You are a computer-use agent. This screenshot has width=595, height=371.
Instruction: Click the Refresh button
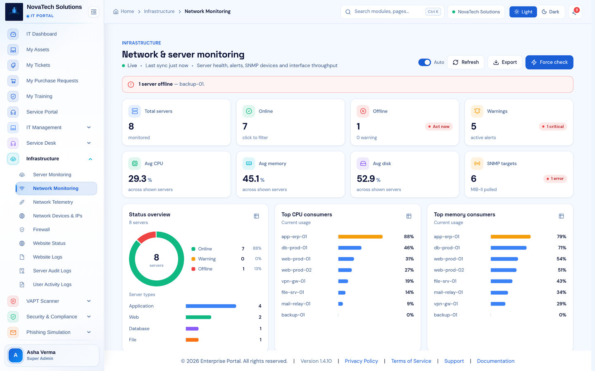click(x=466, y=62)
